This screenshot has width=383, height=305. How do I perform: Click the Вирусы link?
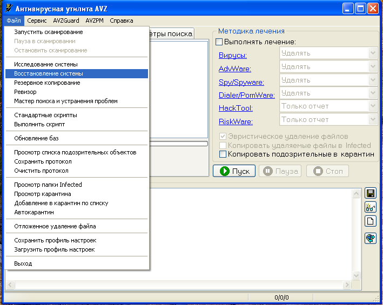tap(233, 56)
